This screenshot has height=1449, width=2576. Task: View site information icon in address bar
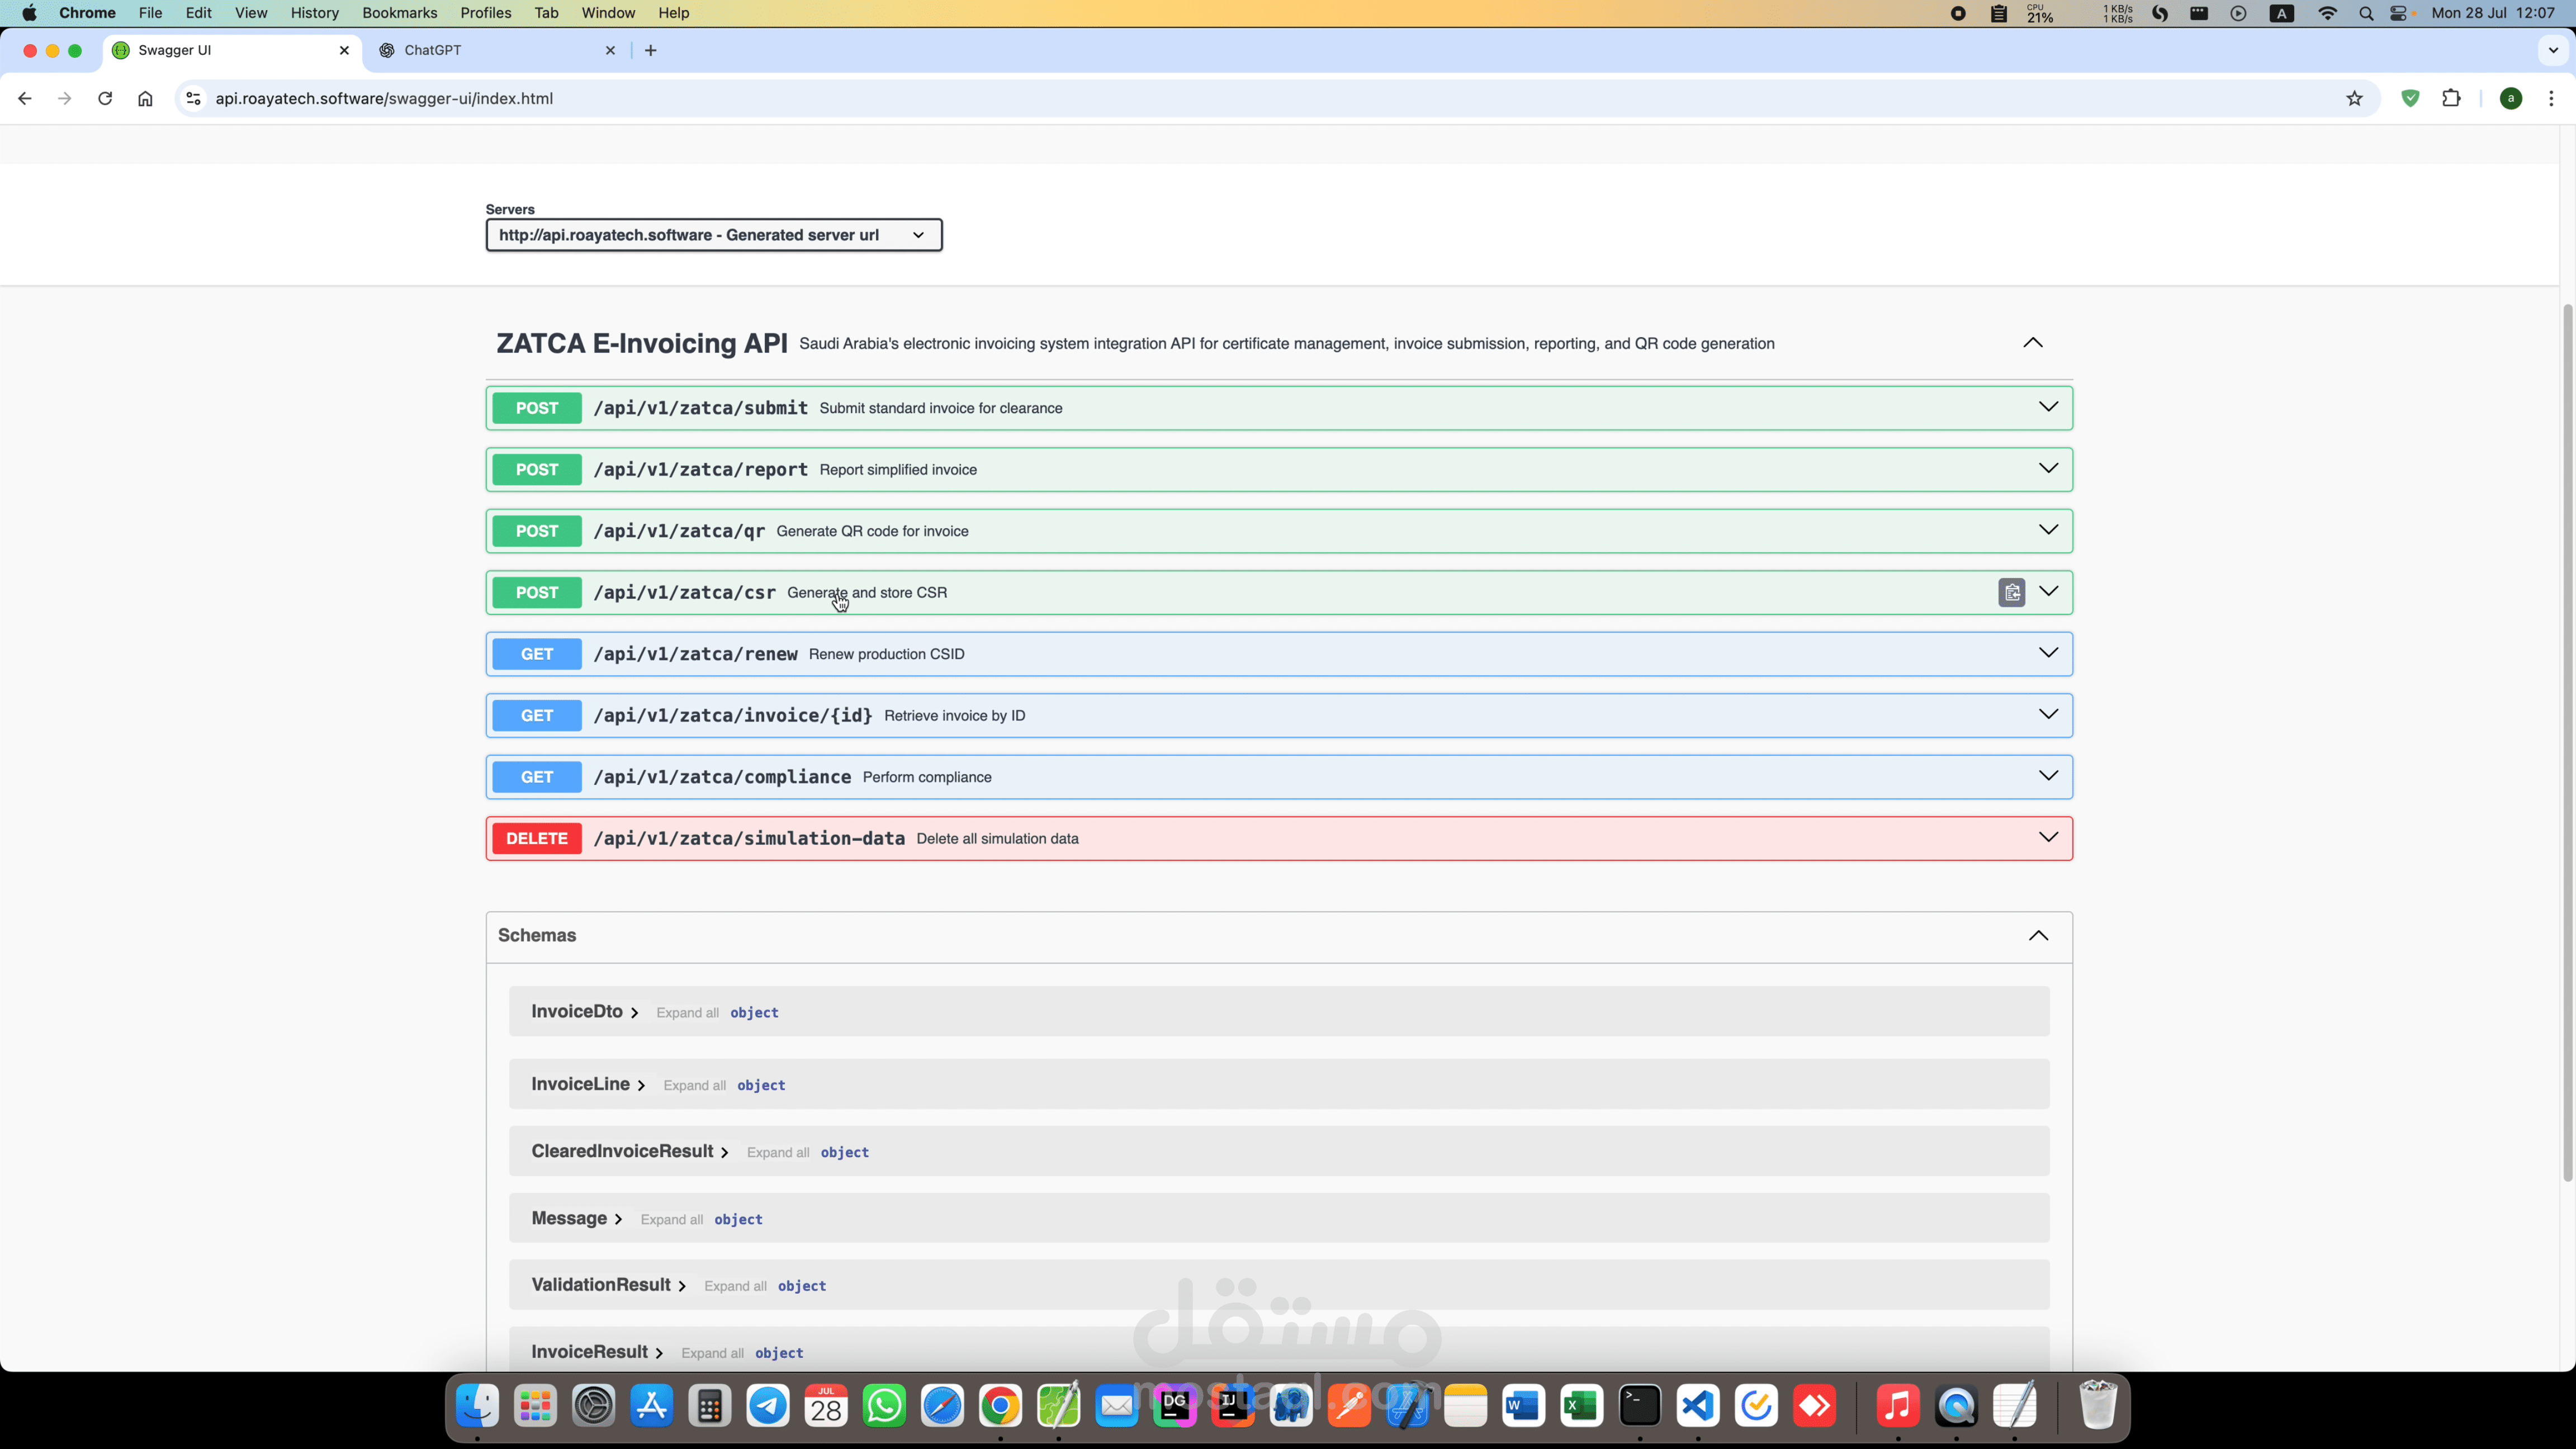(194, 98)
